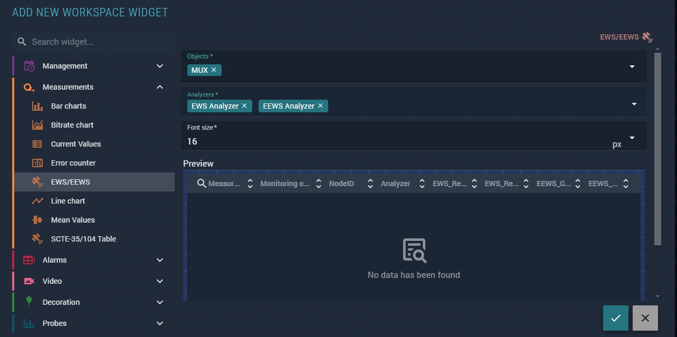Confirm widget with the checkmark button
Image resolution: width=677 pixels, height=337 pixels.
pos(616,318)
